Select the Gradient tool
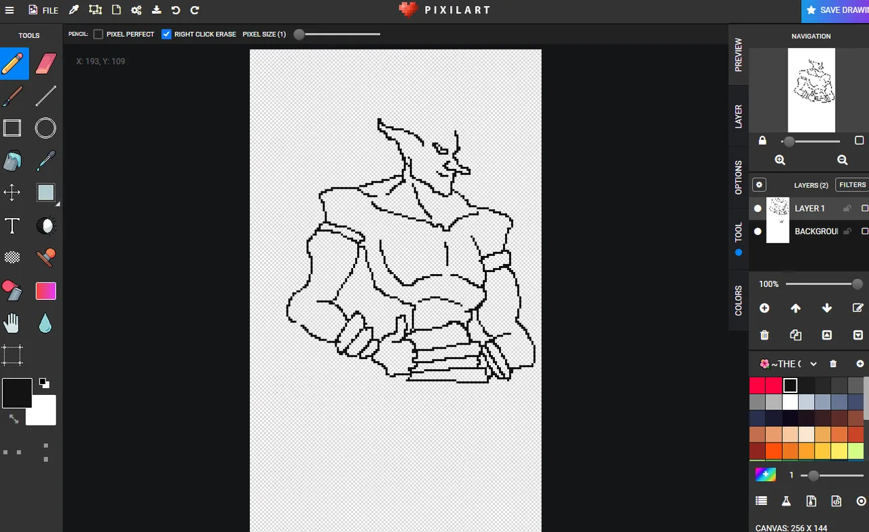Screen dimensions: 869x532 45,290
